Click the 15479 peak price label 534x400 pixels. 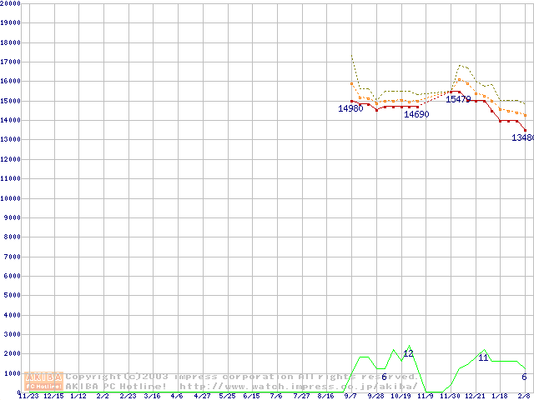click(458, 99)
